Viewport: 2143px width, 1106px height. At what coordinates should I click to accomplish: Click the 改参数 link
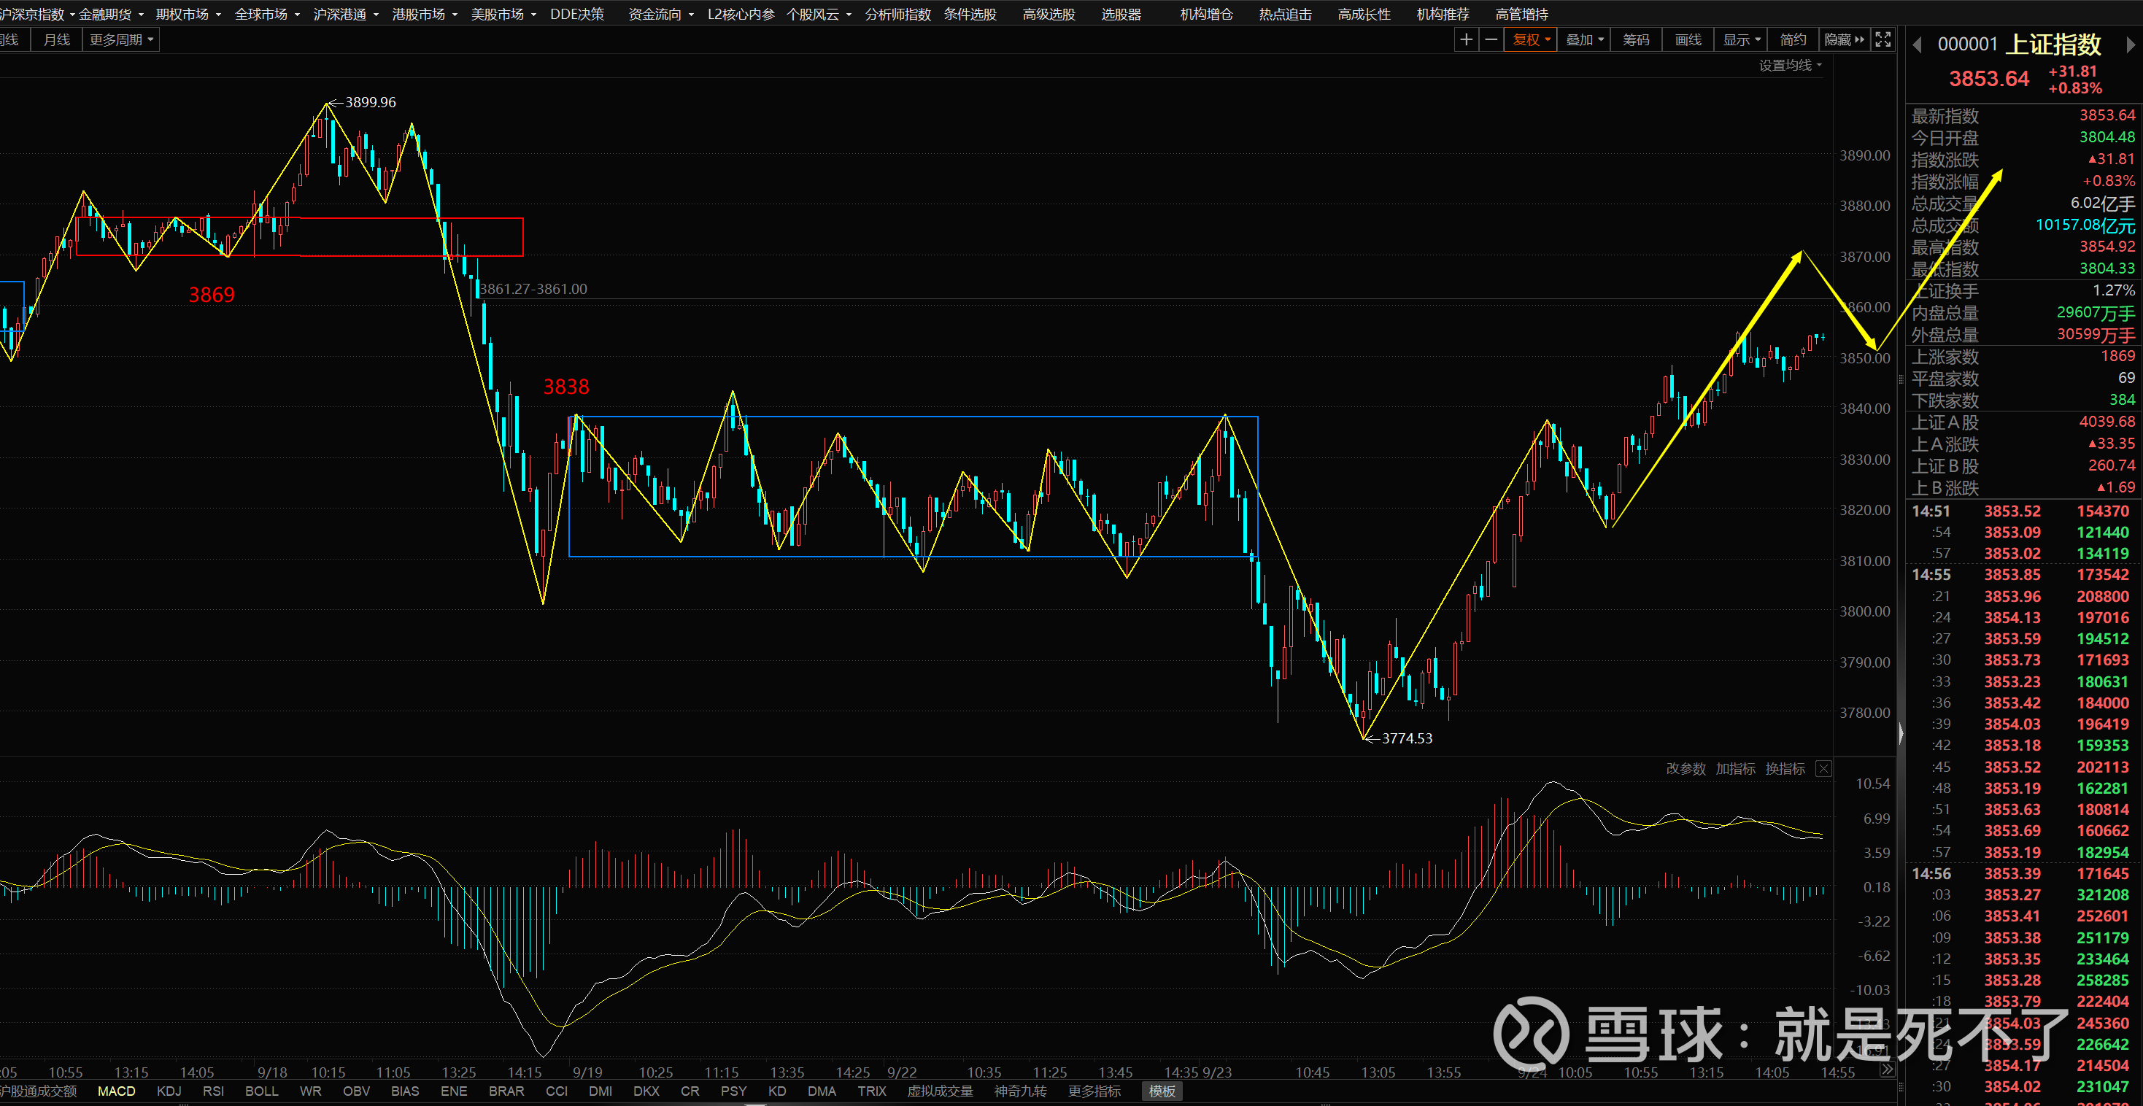pos(1686,768)
